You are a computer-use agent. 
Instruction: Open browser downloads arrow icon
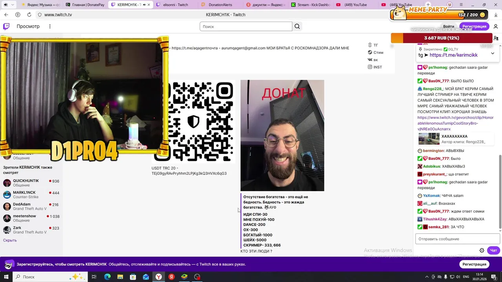pyautogui.click(x=496, y=14)
